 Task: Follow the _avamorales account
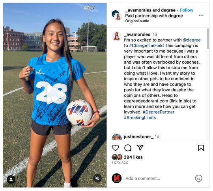pyautogui.click(x=187, y=10)
